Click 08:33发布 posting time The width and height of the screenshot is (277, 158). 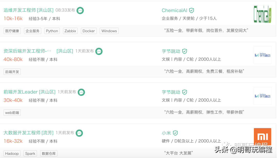tap(65, 10)
